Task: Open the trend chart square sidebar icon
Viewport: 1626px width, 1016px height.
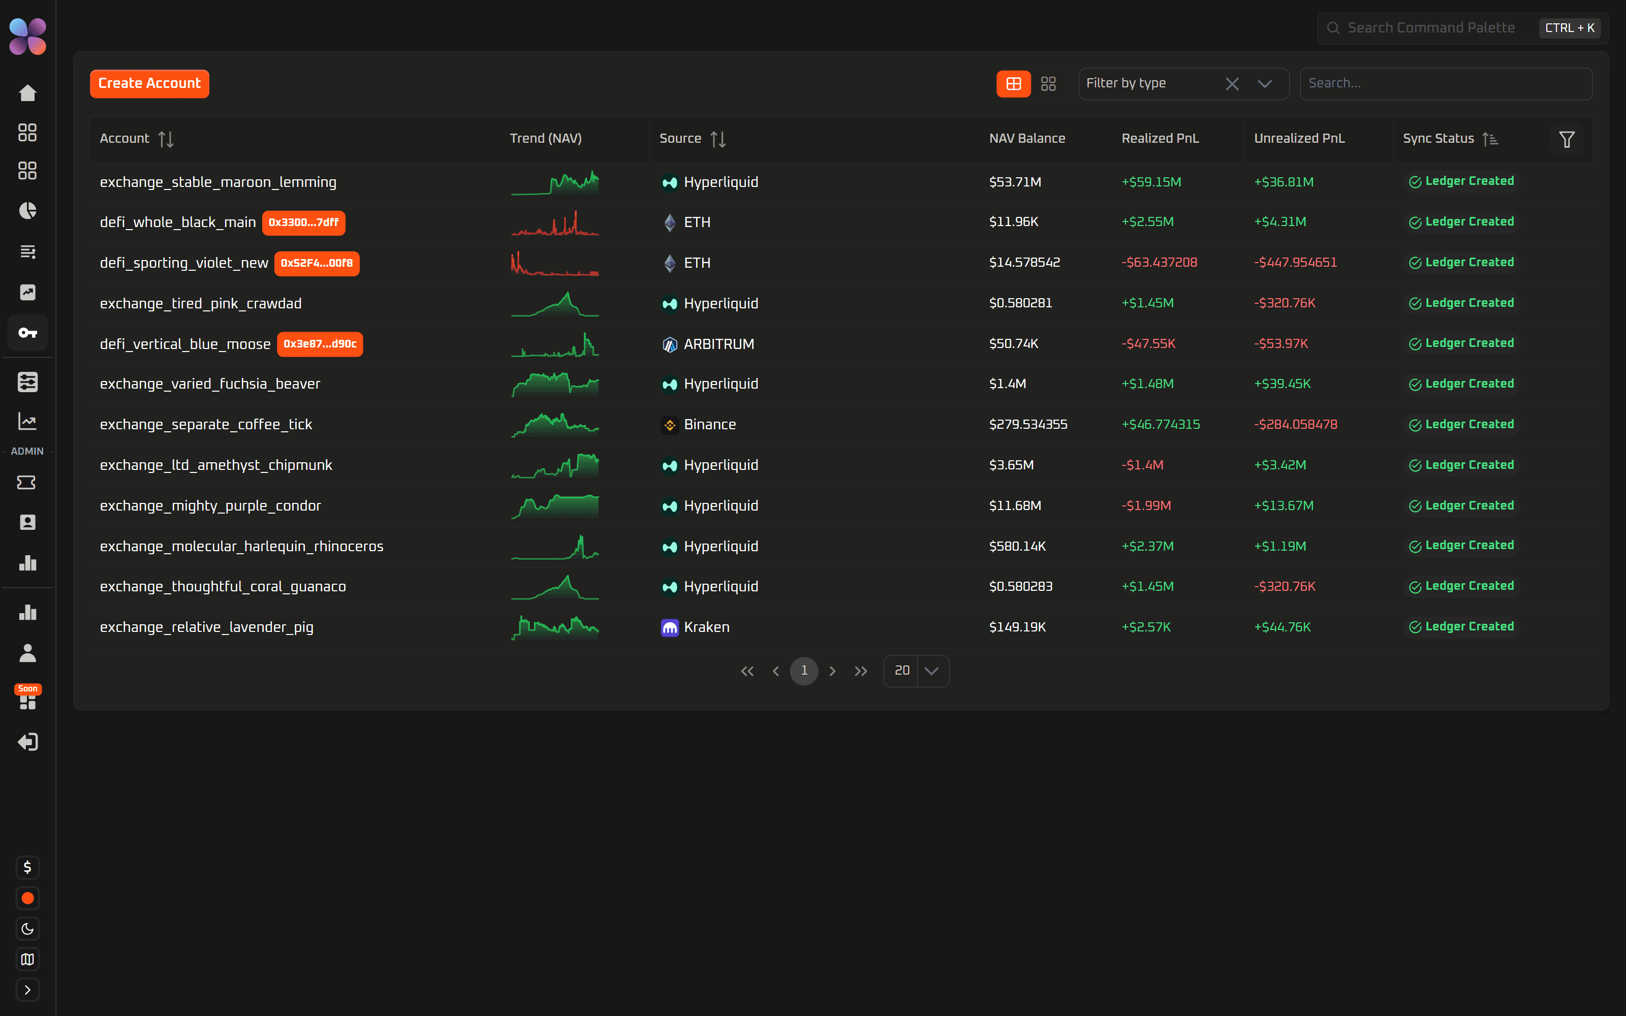Action: point(27,292)
